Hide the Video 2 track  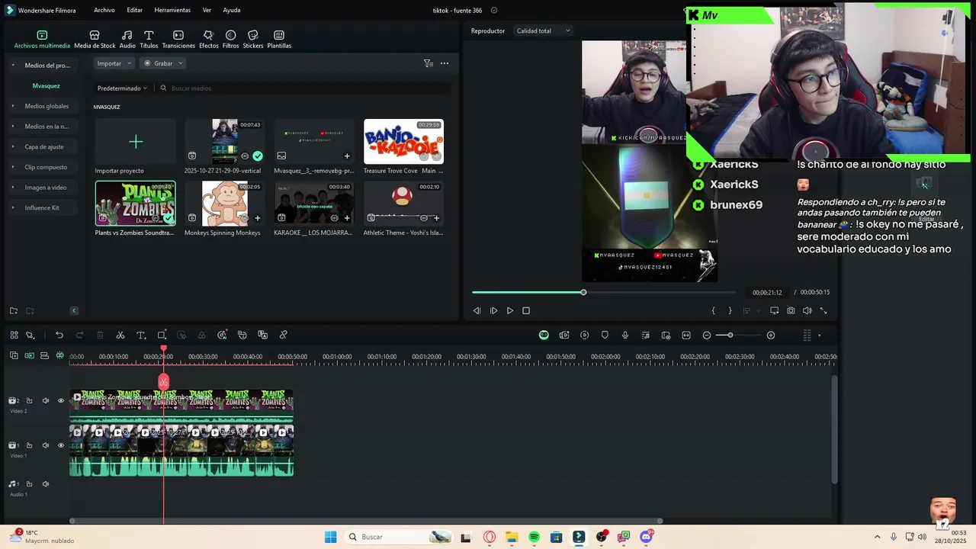61,401
